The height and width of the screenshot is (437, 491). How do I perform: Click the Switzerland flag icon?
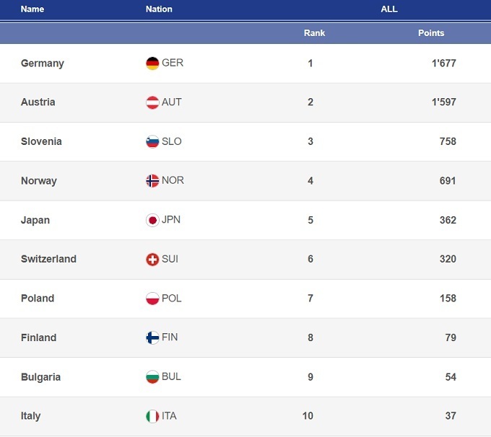tap(152, 260)
